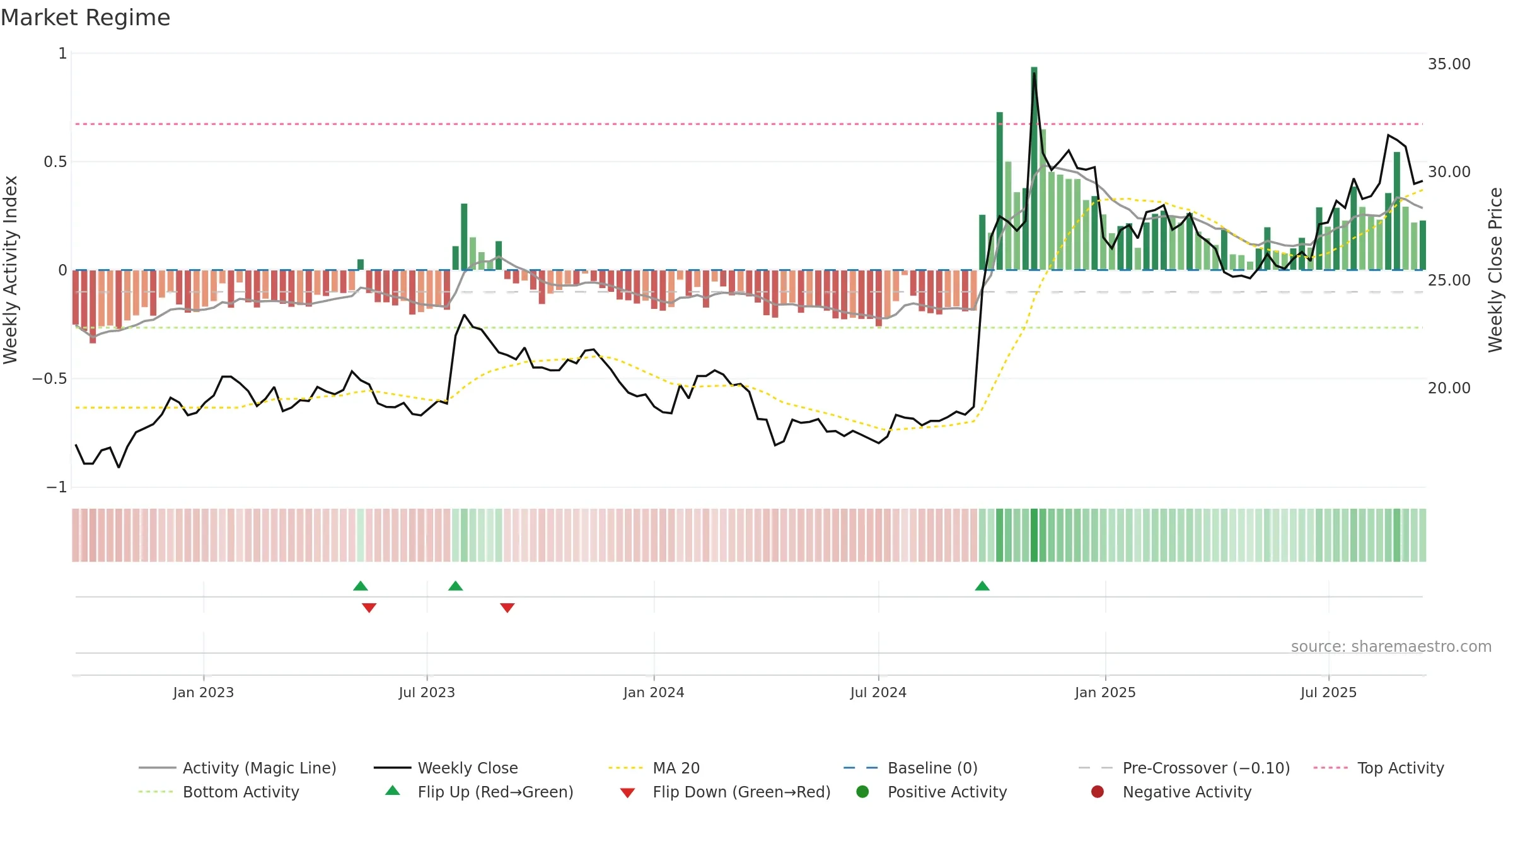Click the Jan 2024 axis label
The width and height of the screenshot is (1513, 851).
tap(654, 692)
